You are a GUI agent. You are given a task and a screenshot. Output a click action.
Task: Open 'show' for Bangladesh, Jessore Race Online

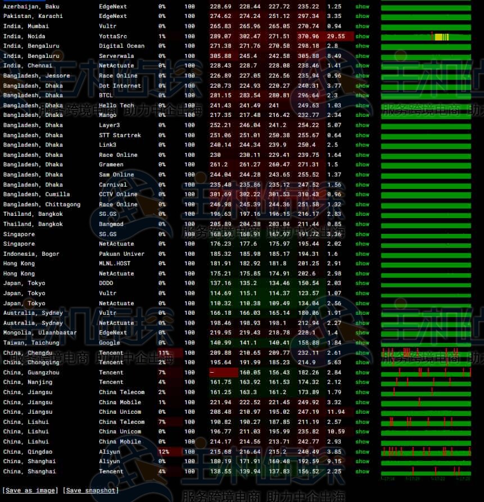(x=362, y=75)
